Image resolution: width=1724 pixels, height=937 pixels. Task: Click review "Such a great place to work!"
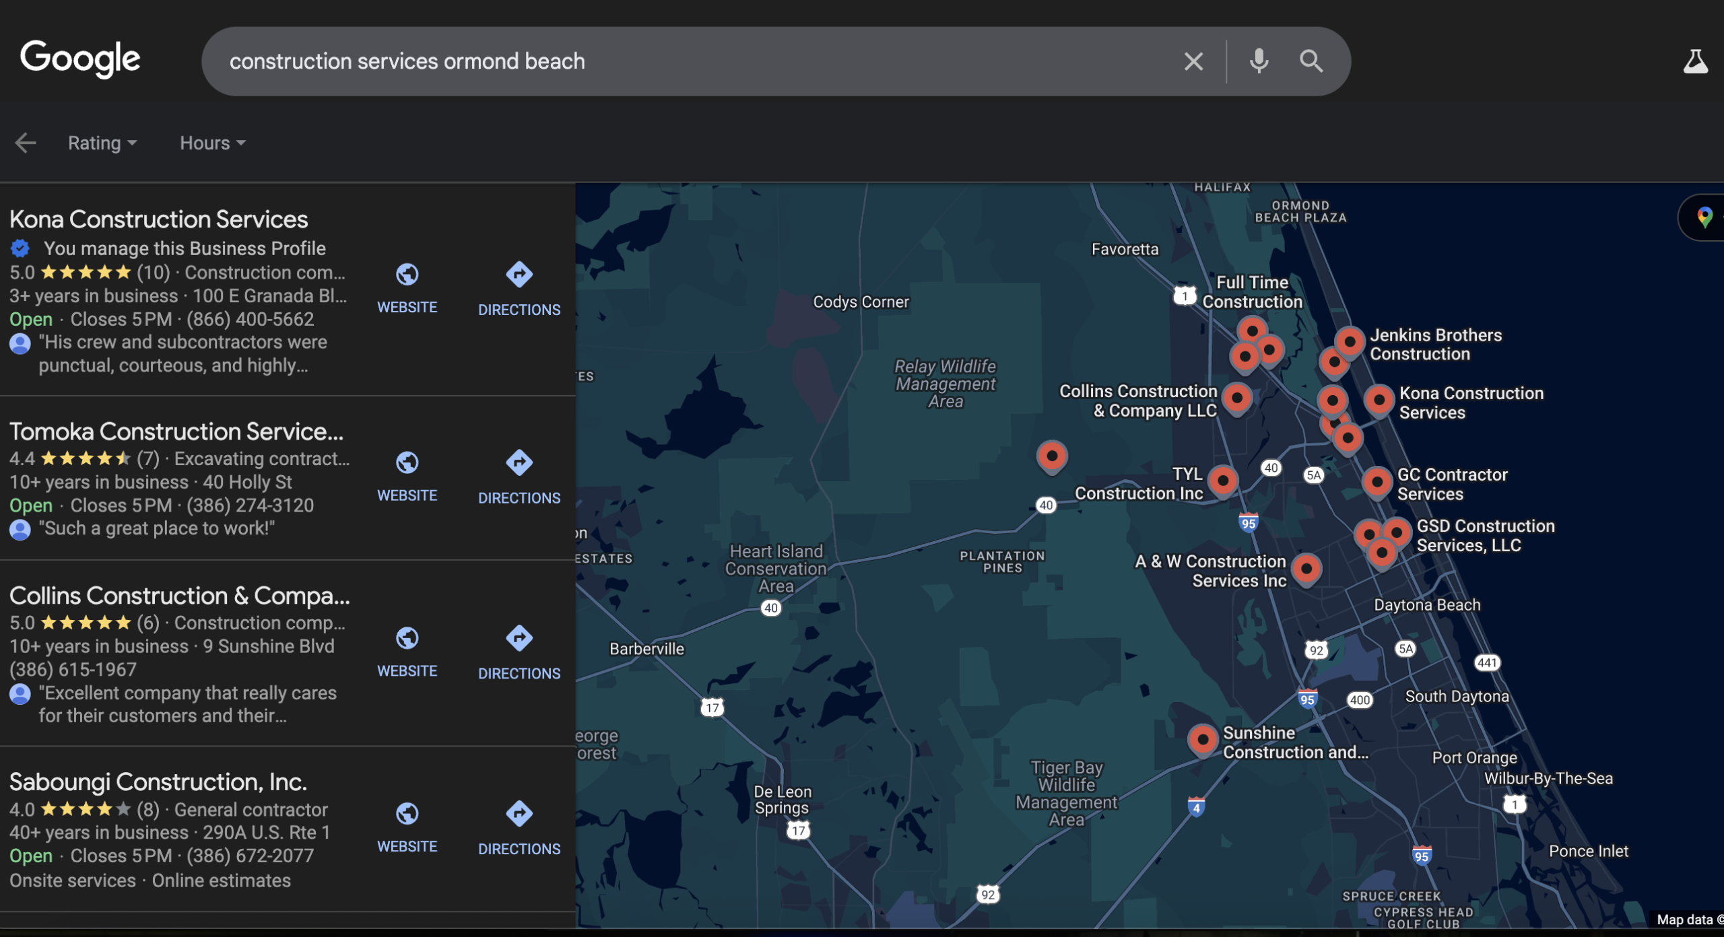pyautogui.click(x=157, y=528)
